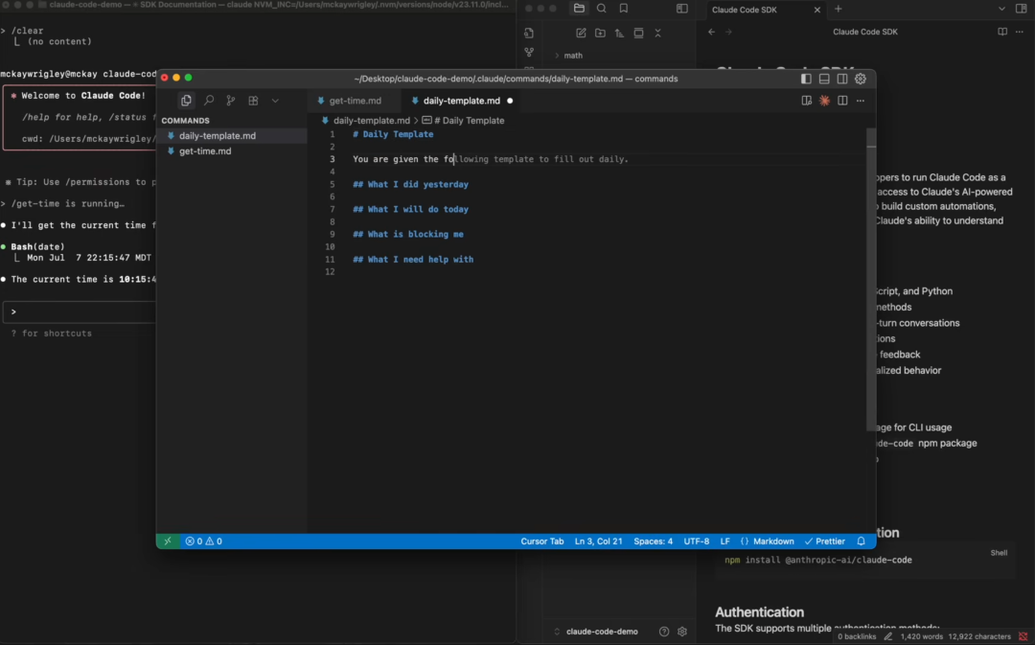Open file explorer icon in Obsidian top bar

coord(579,9)
